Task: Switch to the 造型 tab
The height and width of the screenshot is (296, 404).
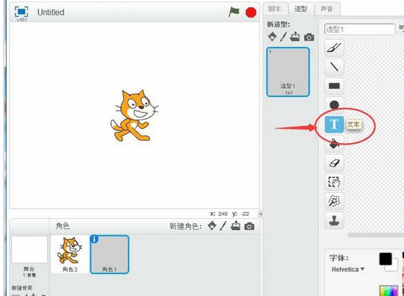Action: 301,9
